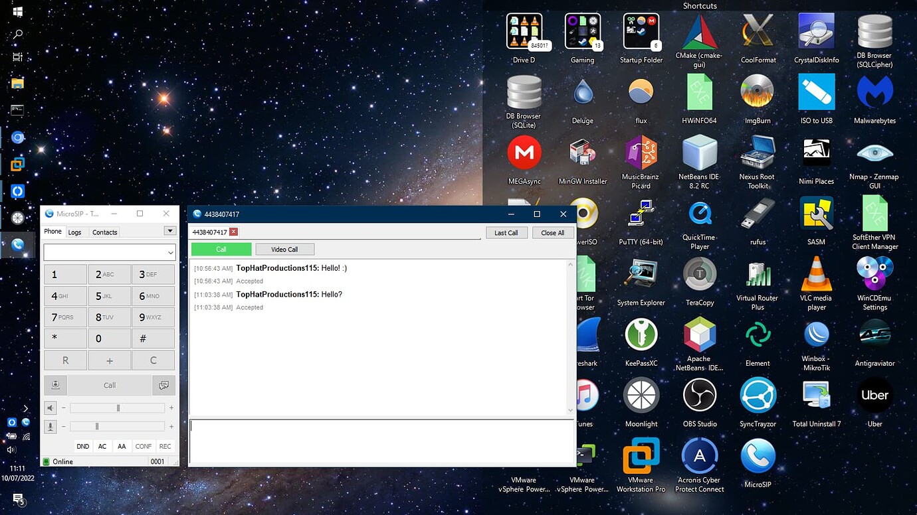
Task: Toggle DND in MicroSIP
Action: 82,446
